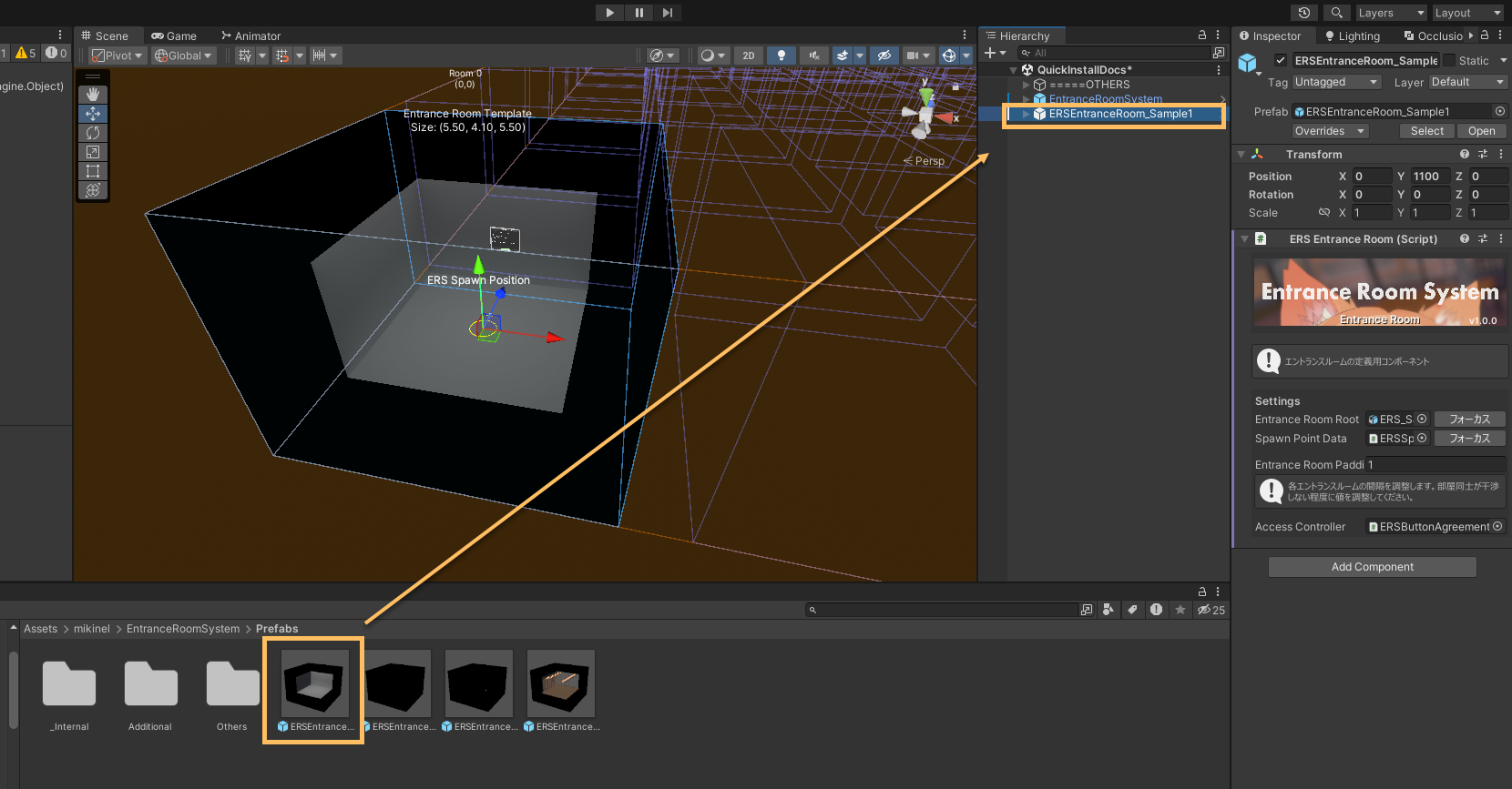Click the search by type icon in Project
This screenshot has width=1512, height=789.
point(1108,610)
